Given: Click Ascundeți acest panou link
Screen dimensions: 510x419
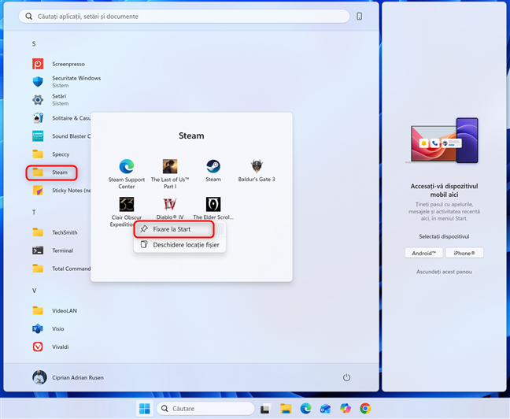Looking at the screenshot, I should click(x=444, y=272).
